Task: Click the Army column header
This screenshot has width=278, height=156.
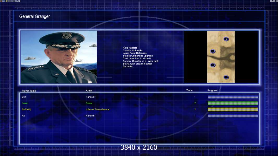Action: coord(89,91)
